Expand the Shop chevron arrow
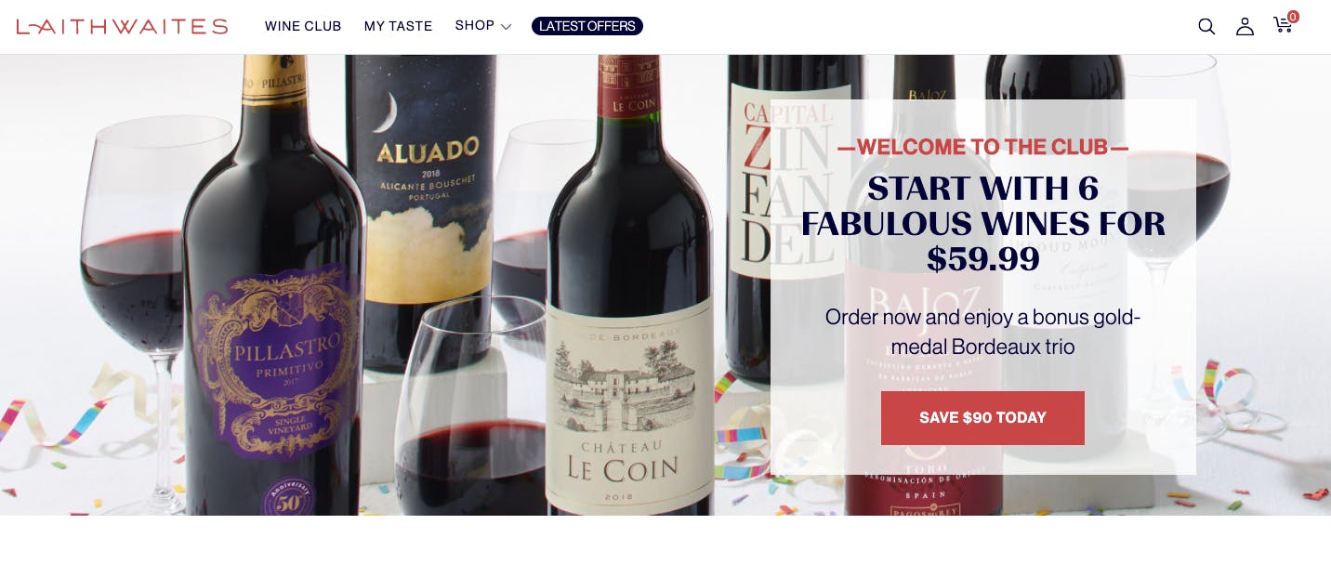Viewport: 1331px width, 577px height. pos(506,27)
